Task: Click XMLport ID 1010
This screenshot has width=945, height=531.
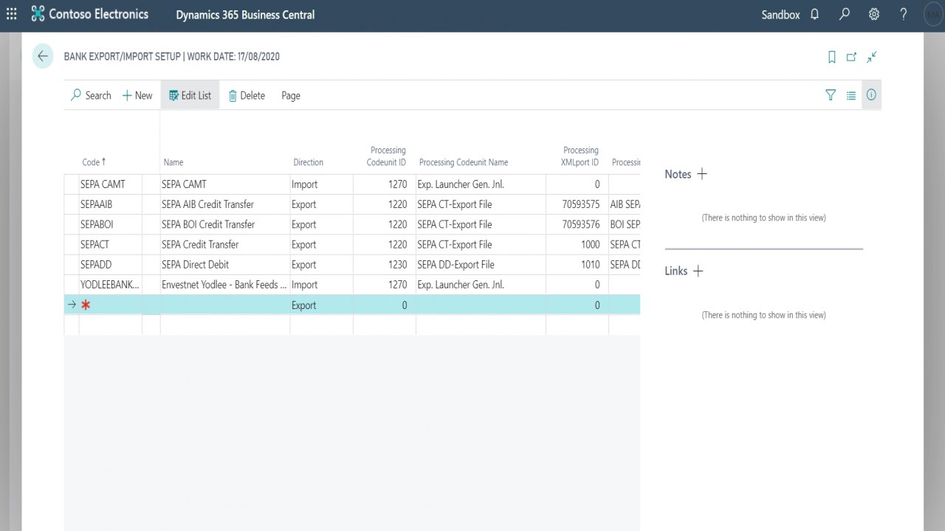Action: click(x=590, y=264)
